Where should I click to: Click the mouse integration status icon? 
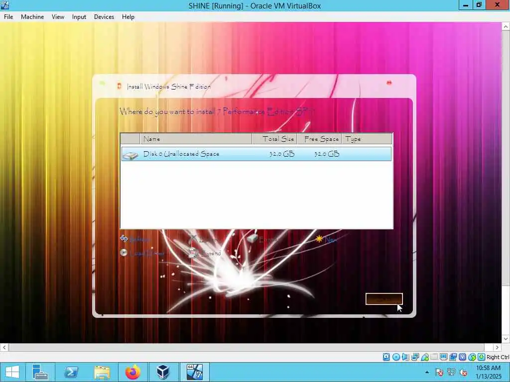(472, 357)
